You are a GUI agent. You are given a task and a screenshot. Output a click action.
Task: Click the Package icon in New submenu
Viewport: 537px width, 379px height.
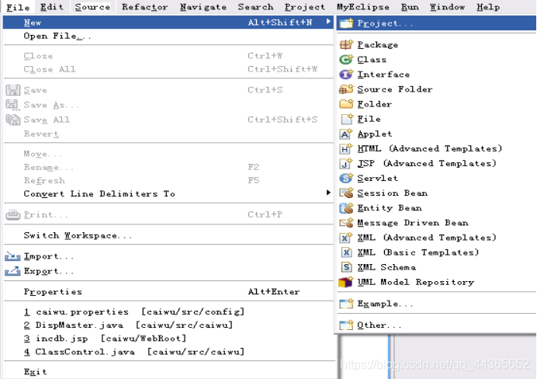tap(346, 44)
